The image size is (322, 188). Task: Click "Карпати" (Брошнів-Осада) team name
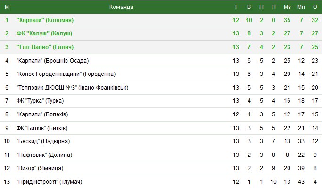click(x=53, y=60)
